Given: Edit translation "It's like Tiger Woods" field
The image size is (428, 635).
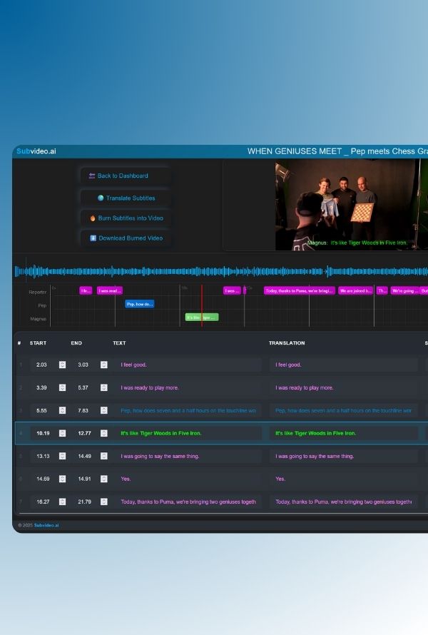Looking at the screenshot, I should click(343, 433).
